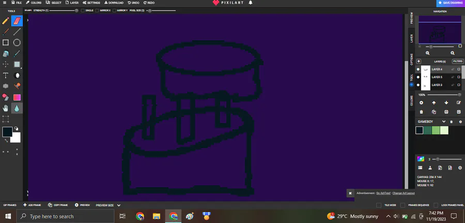Toggle Tile Mode checkbox
Viewport: 465px width, 223px height.
click(379, 205)
